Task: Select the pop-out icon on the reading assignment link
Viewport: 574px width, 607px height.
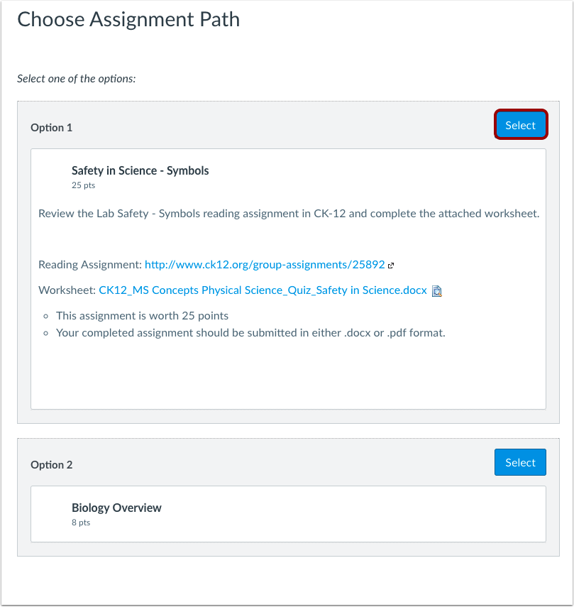Action: tap(392, 264)
